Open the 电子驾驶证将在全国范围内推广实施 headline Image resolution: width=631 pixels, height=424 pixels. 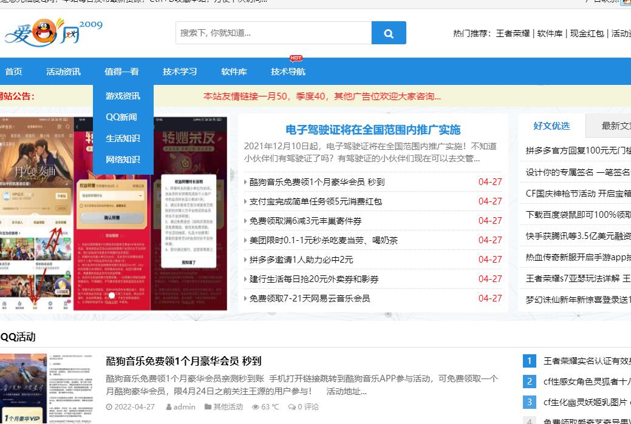373,129
